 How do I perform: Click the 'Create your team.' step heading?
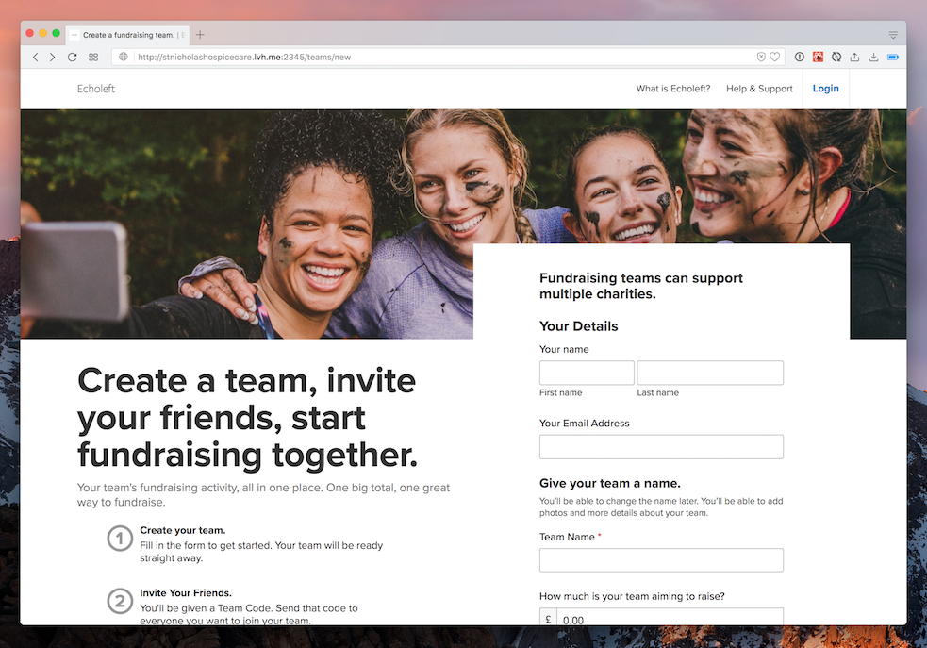(183, 530)
